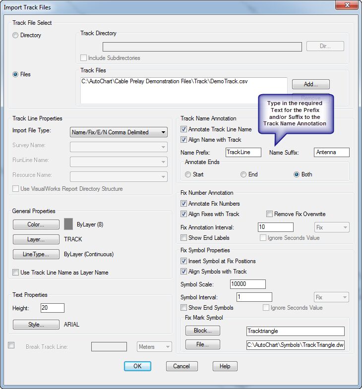This screenshot has width=362, height=389.
Task: Toggle Annotate Track Line Name checkbox
Action: 183,129
